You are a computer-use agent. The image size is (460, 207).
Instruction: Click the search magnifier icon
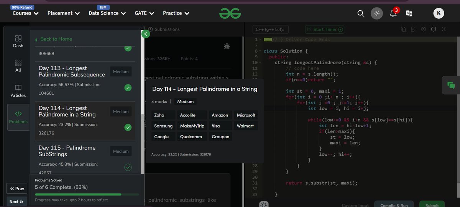360,13
